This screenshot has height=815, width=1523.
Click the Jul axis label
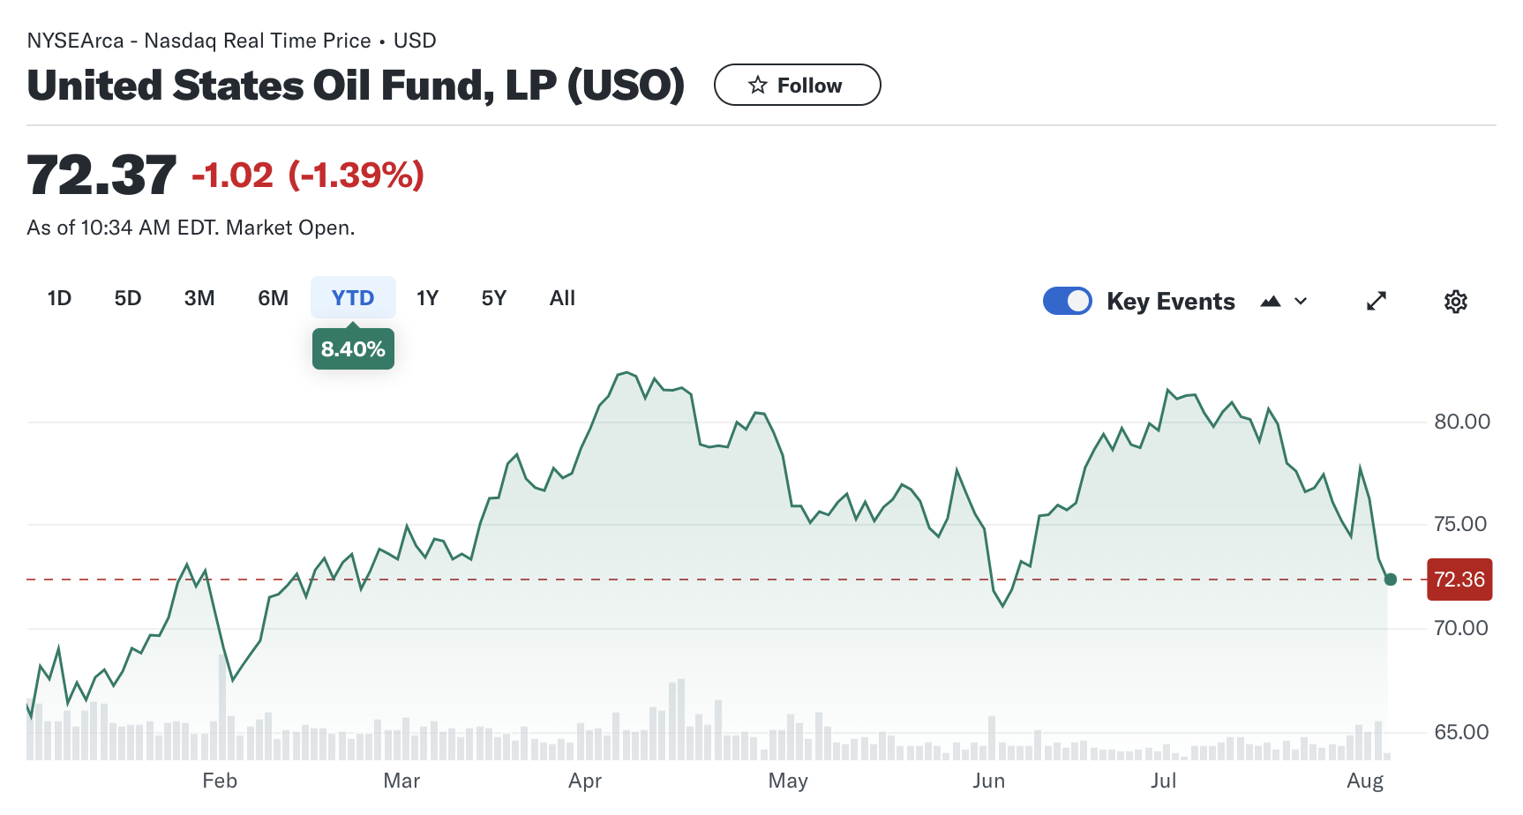[1163, 781]
